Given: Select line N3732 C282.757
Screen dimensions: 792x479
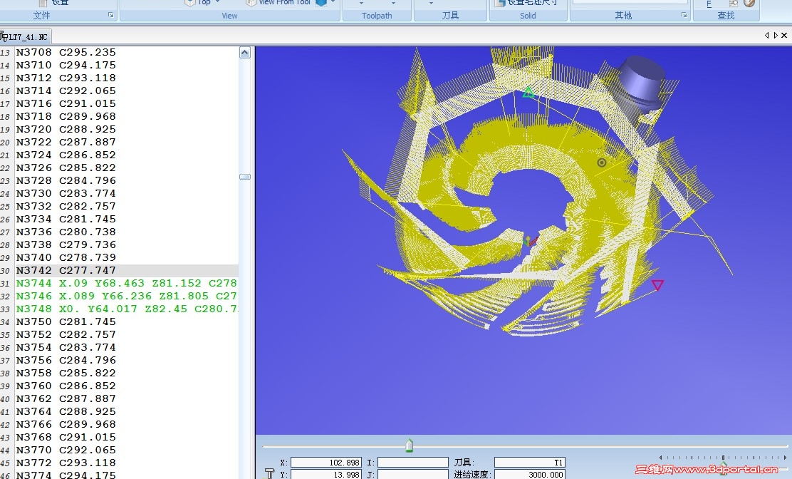Looking at the screenshot, I should pyautogui.click(x=66, y=206).
